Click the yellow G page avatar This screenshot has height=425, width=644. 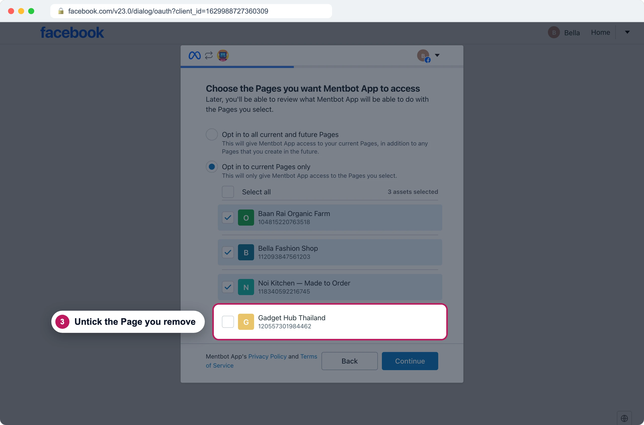tap(246, 322)
